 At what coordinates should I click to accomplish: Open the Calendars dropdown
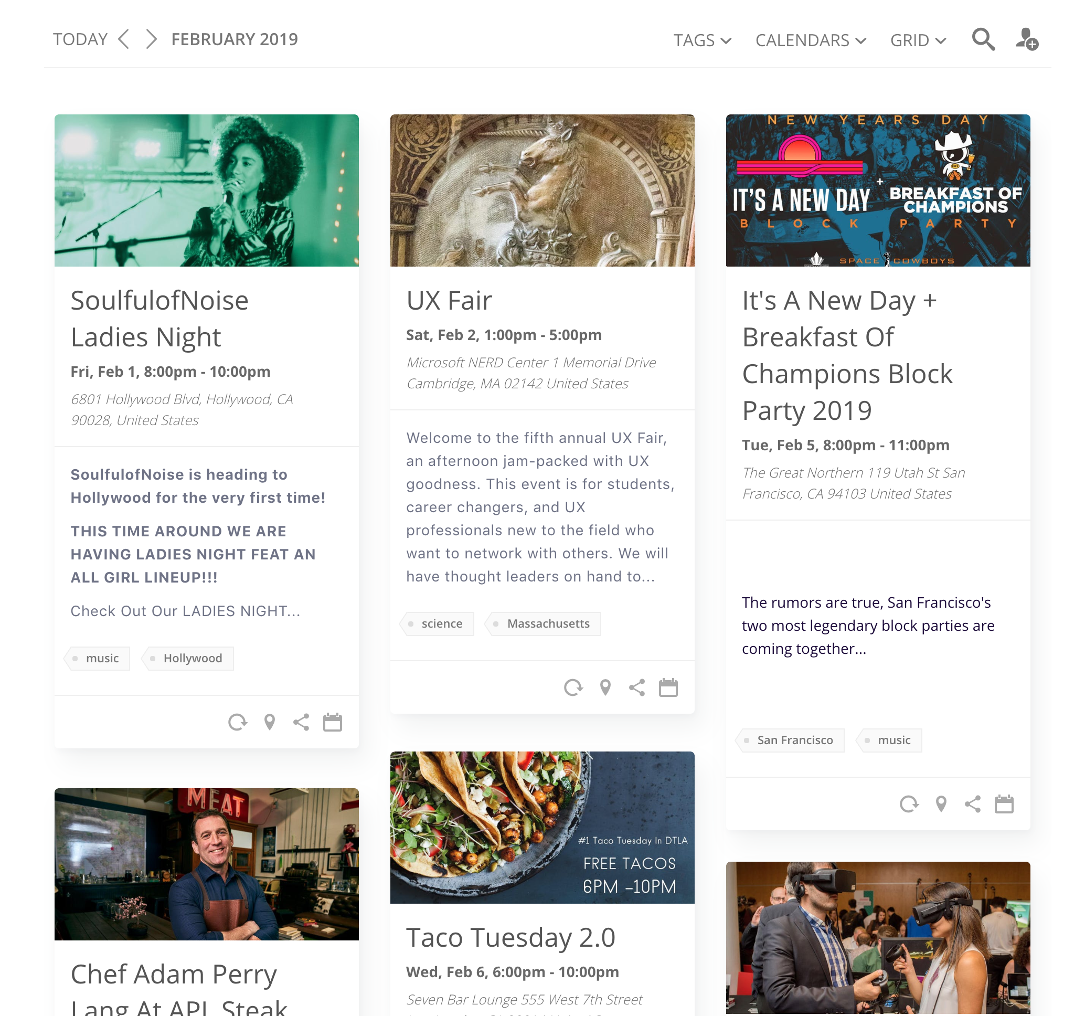click(811, 40)
